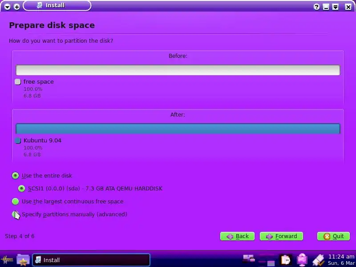Open the favorites folder icon in the taskbar
The width and height of the screenshot is (356, 267).
tap(23, 260)
